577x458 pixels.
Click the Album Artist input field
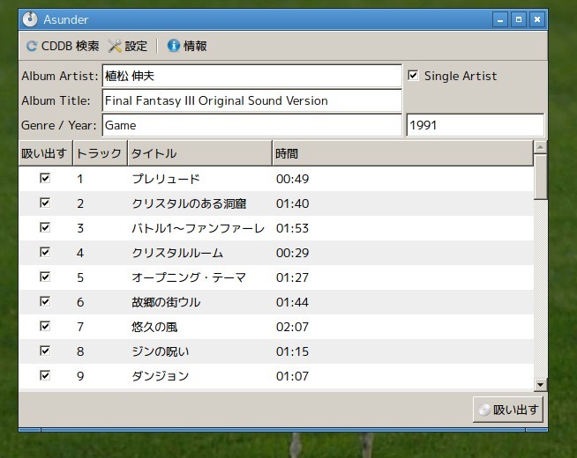252,76
